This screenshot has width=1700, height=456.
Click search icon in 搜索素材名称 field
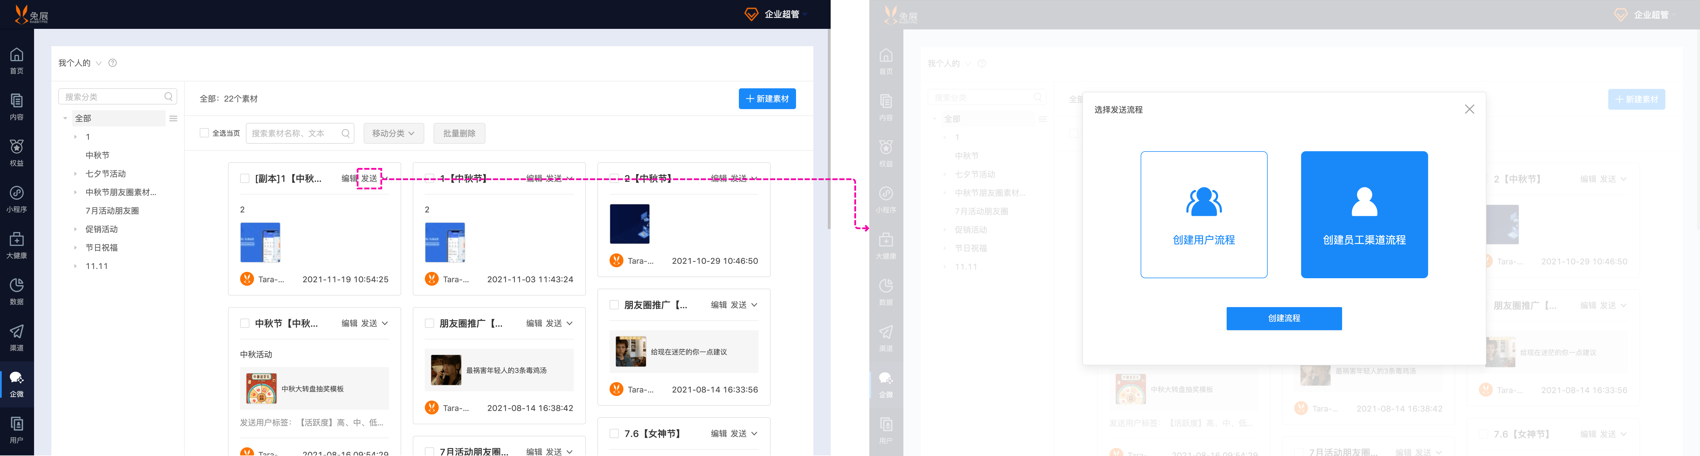[345, 133]
